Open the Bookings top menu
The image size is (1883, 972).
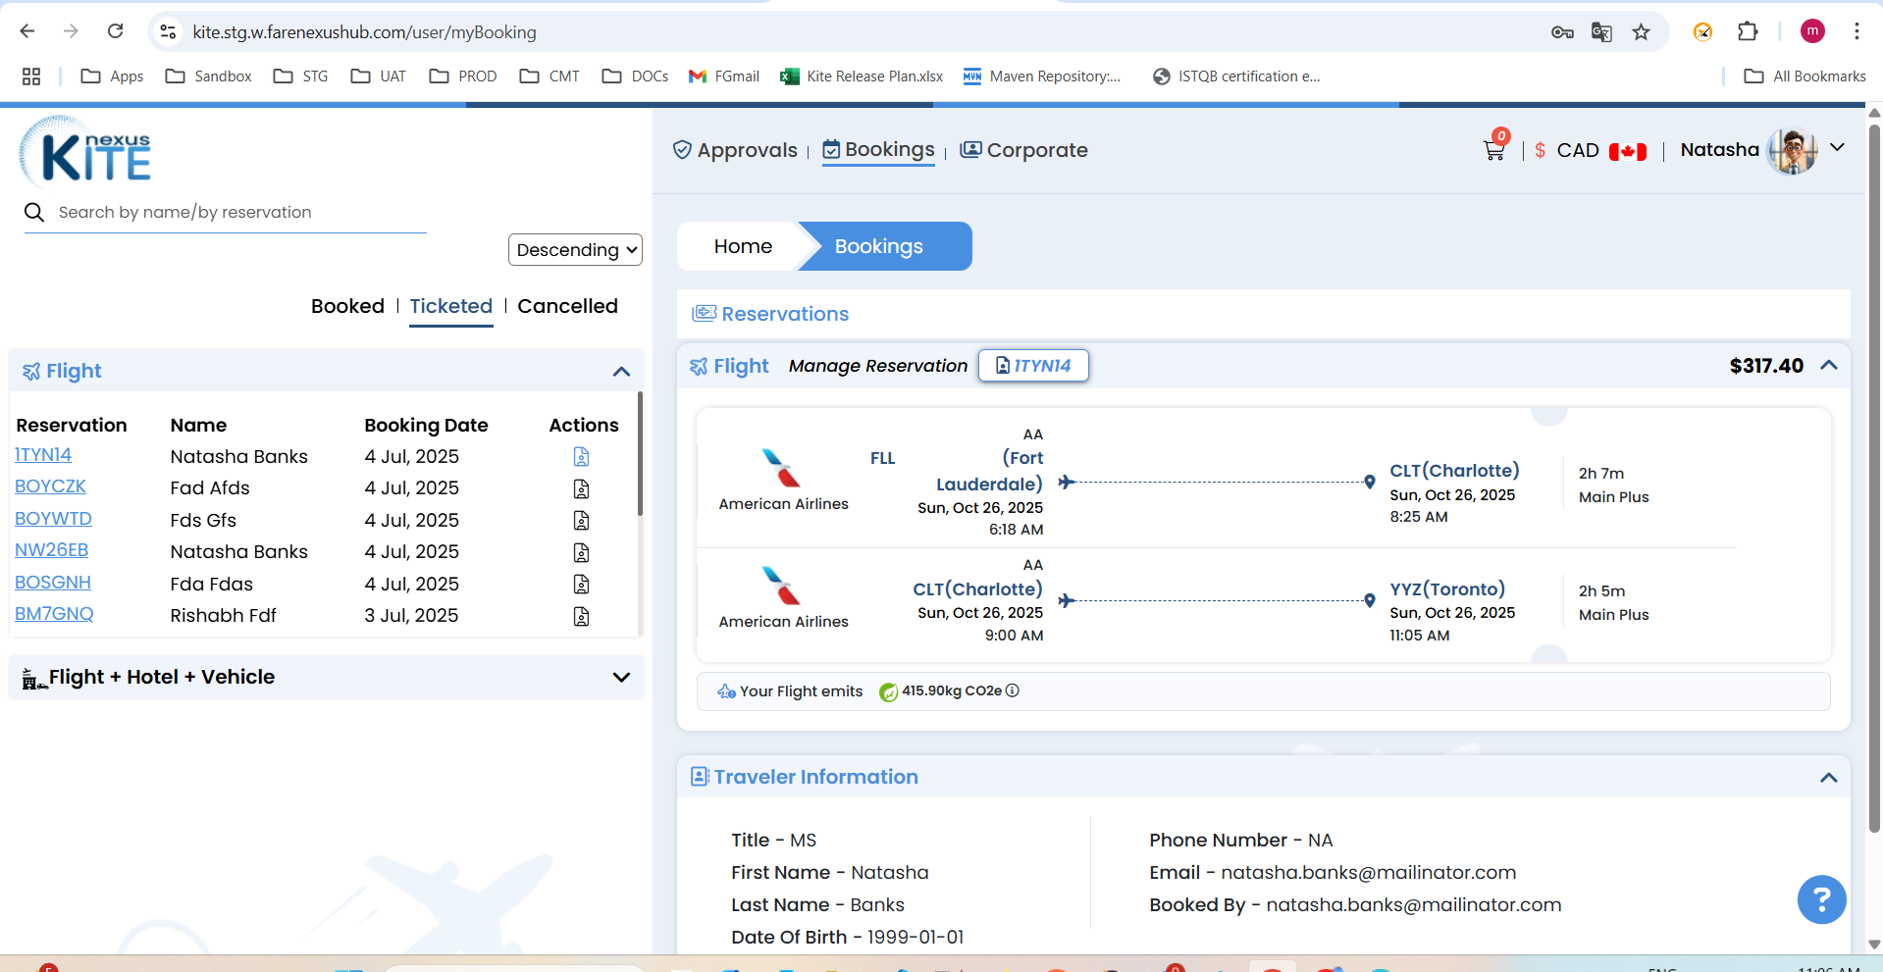[x=878, y=150]
